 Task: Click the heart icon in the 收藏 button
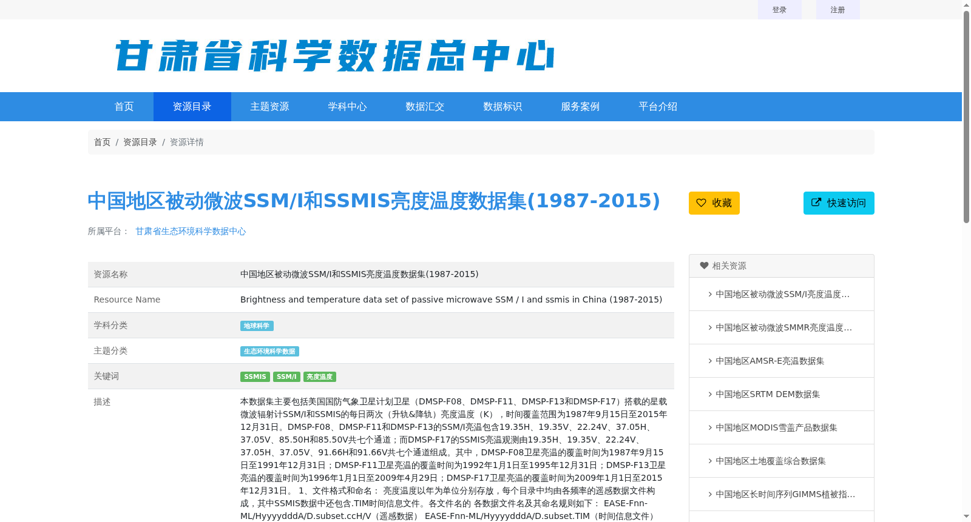tap(701, 202)
